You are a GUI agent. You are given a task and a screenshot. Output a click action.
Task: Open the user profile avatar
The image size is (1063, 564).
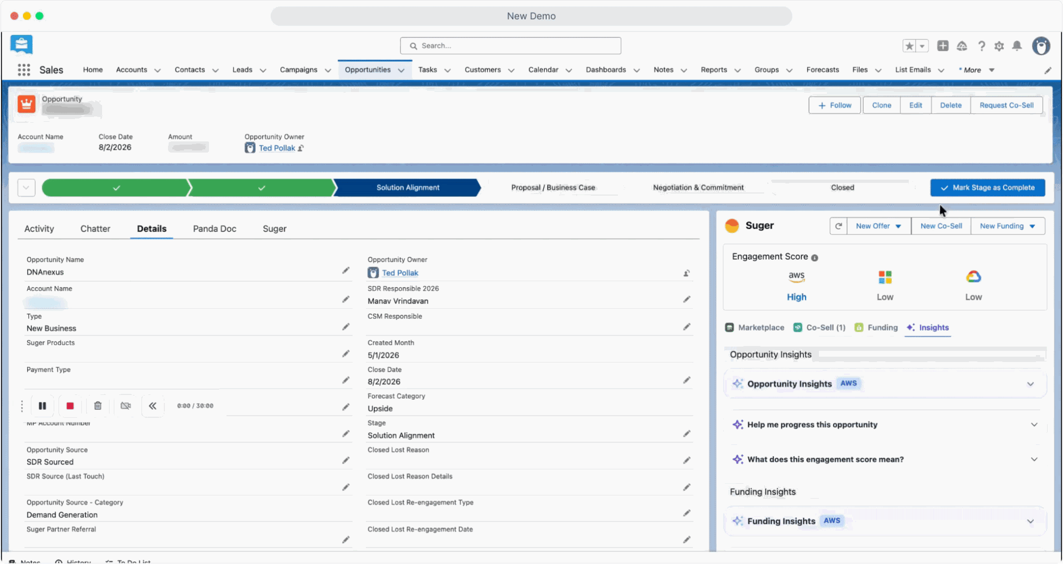pyautogui.click(x=1041, y=46)
